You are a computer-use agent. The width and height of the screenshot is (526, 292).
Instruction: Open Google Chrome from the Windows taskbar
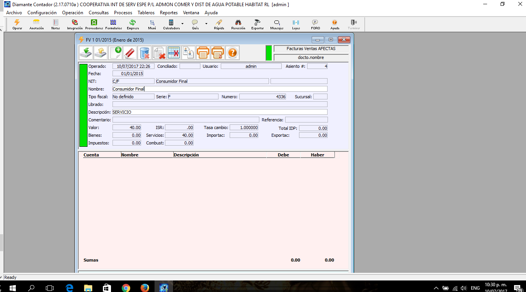pos(126,287)
